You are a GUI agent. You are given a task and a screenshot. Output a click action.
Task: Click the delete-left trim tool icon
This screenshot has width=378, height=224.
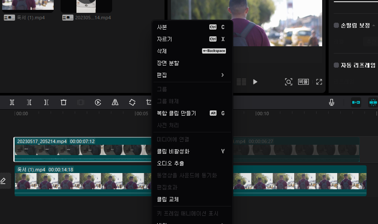click(x=29, y=102)
